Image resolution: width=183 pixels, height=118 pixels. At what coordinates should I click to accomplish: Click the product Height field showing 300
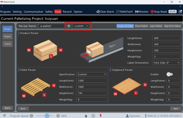tap(166, 51)
